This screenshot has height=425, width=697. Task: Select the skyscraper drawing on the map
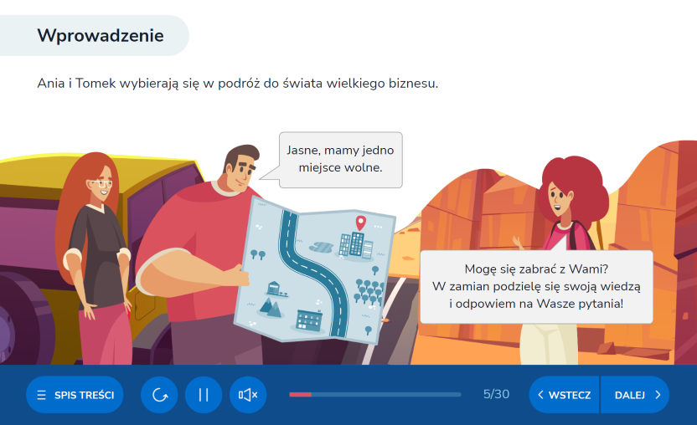(355, 244)
